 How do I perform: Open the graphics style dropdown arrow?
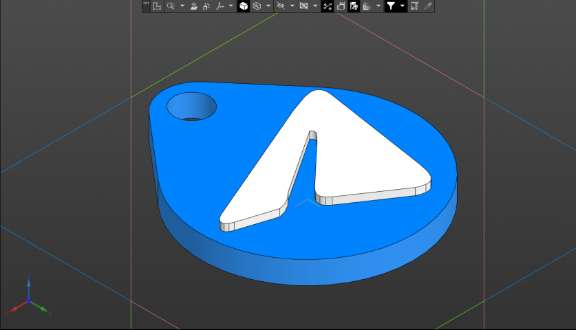tap(268, 6)
